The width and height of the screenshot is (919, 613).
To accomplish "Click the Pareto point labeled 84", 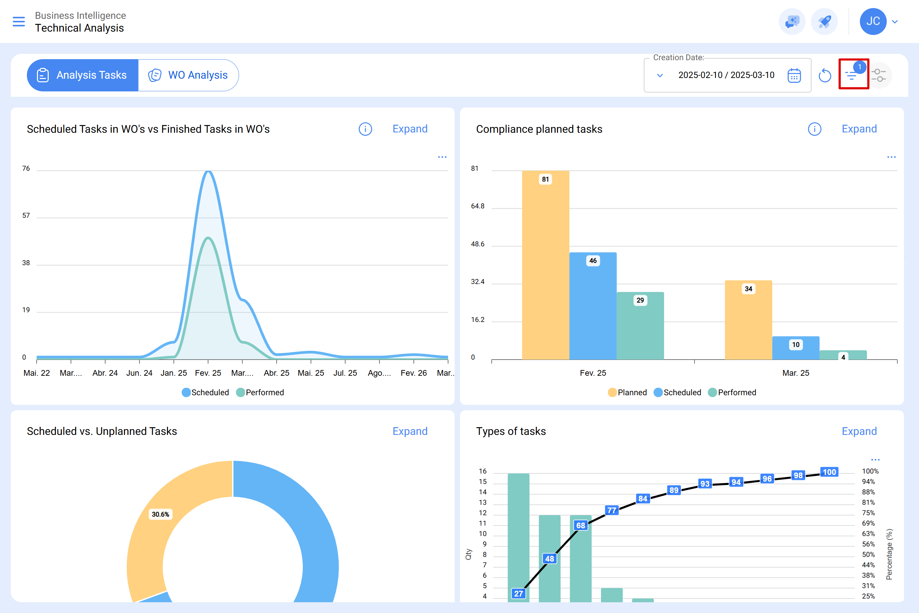I will (x=643, y=498).
